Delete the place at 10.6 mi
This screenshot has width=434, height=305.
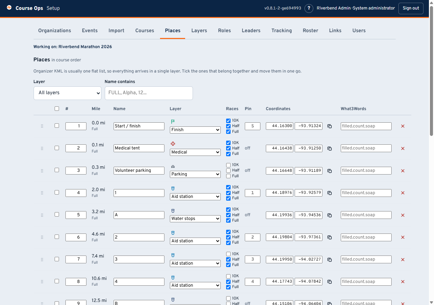(403, 282)
